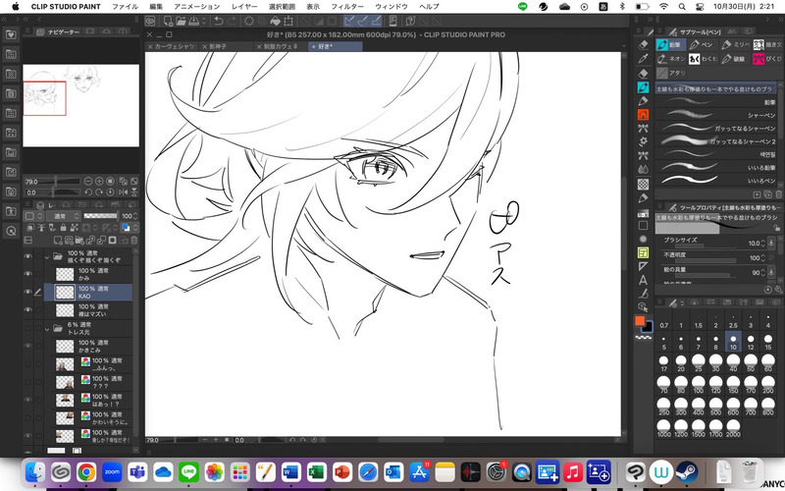Click the 絵の具量 90 stepper arrows
This screenshot has width=785, height=491.
[x=763, y=273]
